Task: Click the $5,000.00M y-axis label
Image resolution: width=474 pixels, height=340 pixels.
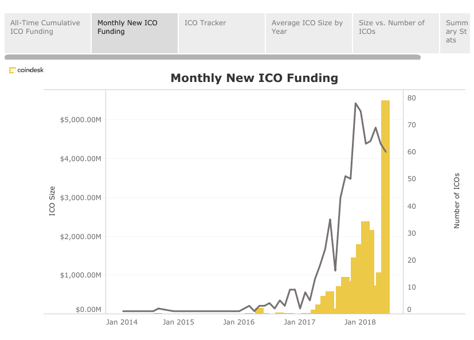Action: 80,120
